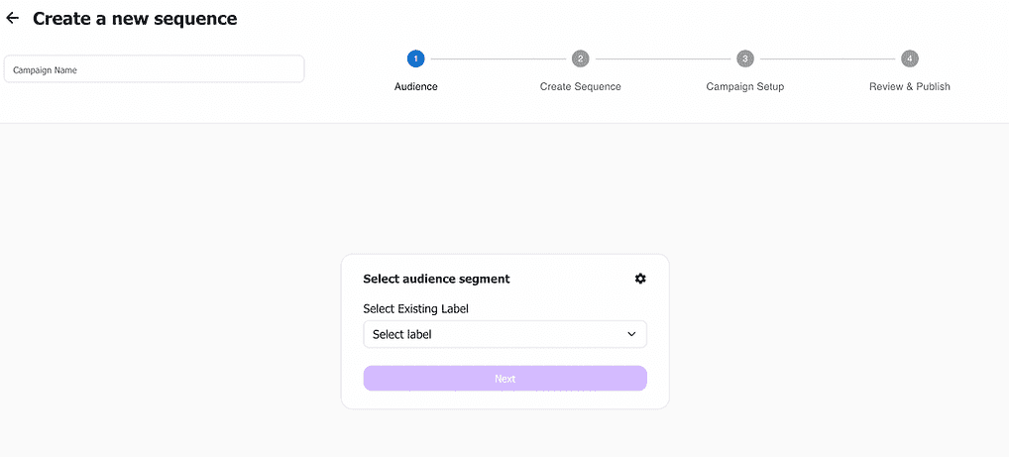The width and height of the screenshot is (1009, 457).
Task: Click the Campaign Name input field
Action: [x=154, y=69]
